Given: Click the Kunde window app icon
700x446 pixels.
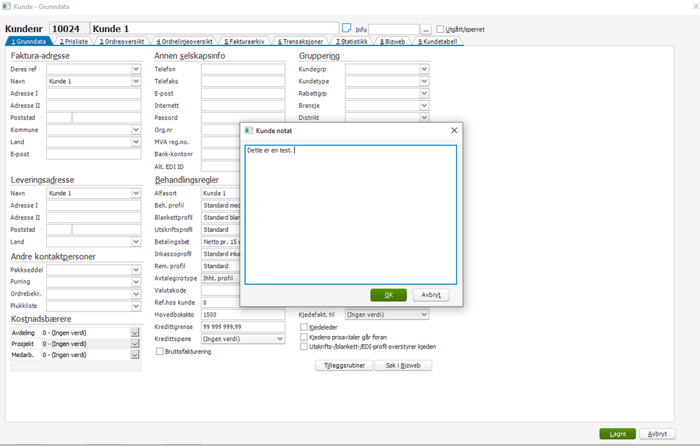Looking at the screenshot, I should [x=6, y=6].
